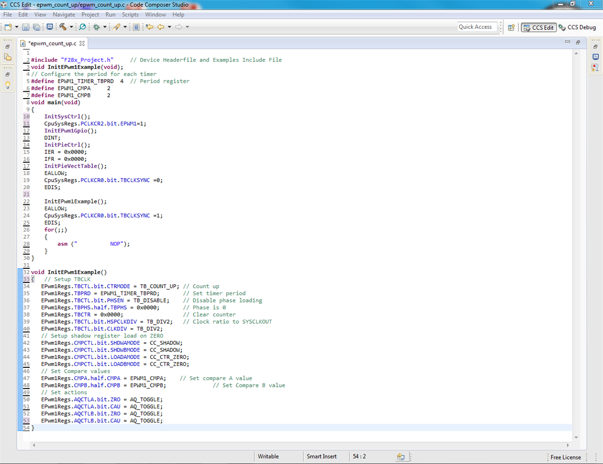The height and width of the screenshot is (464, 603).
Task: Switch to CCS Debug perspective
Action: click(578, 27)
